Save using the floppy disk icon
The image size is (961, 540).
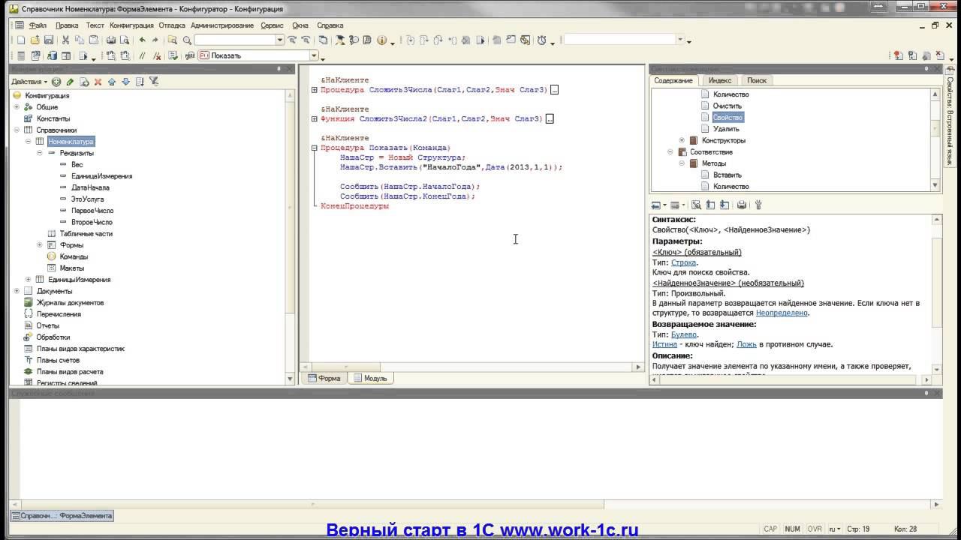pyautogui.click(x=48, y=40)
